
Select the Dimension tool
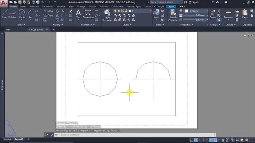click(88, 14)
